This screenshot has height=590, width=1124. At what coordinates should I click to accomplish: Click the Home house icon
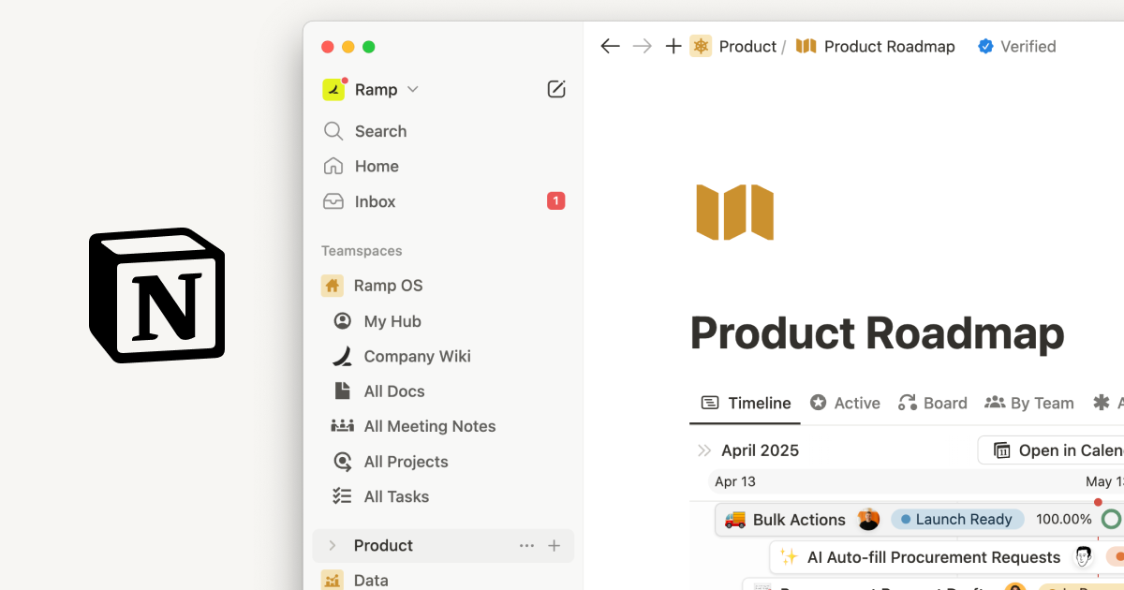[x=333, y=166]
